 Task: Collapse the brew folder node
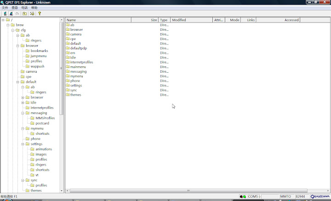click(8, 25)
